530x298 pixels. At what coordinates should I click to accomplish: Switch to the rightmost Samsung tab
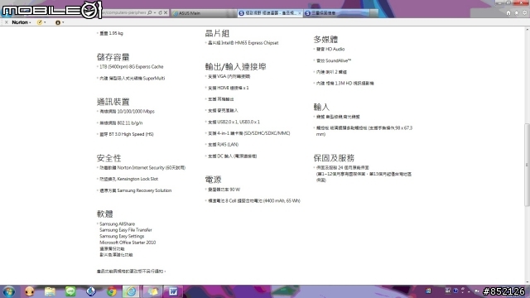pyautogui.click(x=336, y=13)
